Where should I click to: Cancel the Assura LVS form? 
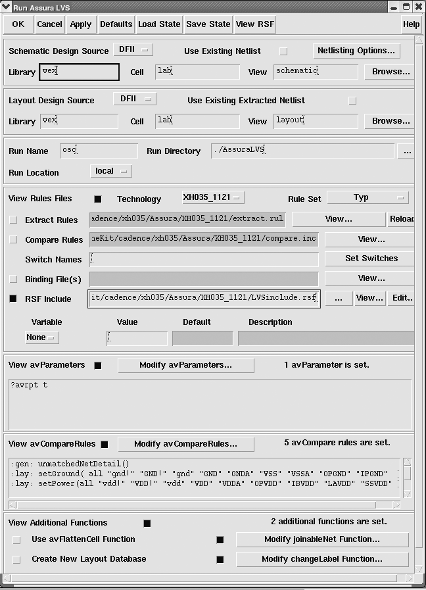pyautogui.click(x=49, y=24)
